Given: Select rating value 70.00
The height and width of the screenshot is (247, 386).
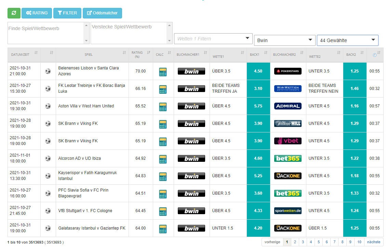Looking at the screenshot, I should (x=141, y=71).
